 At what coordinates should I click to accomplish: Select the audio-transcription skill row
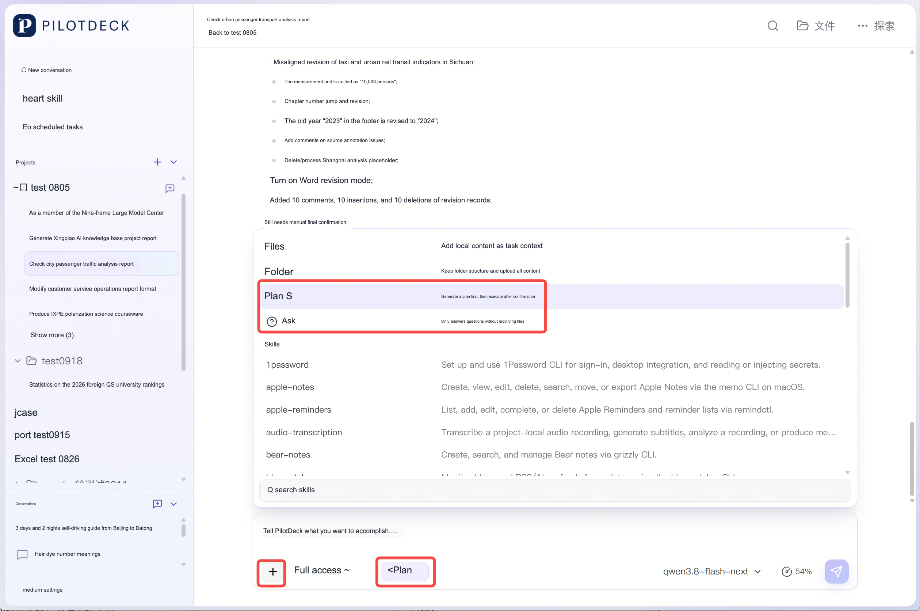[x=551, y=433]
